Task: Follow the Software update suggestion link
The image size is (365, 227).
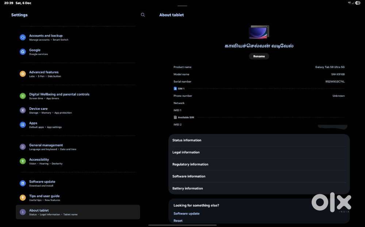Action: [x=186, y=214]
